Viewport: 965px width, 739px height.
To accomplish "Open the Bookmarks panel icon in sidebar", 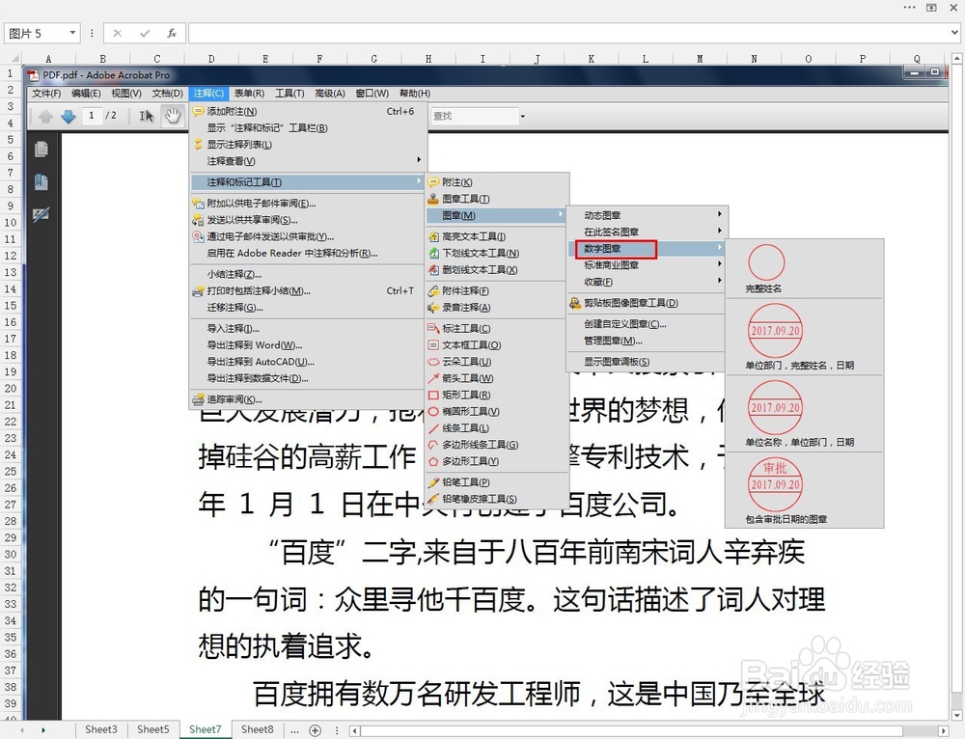I will point(41,182).
